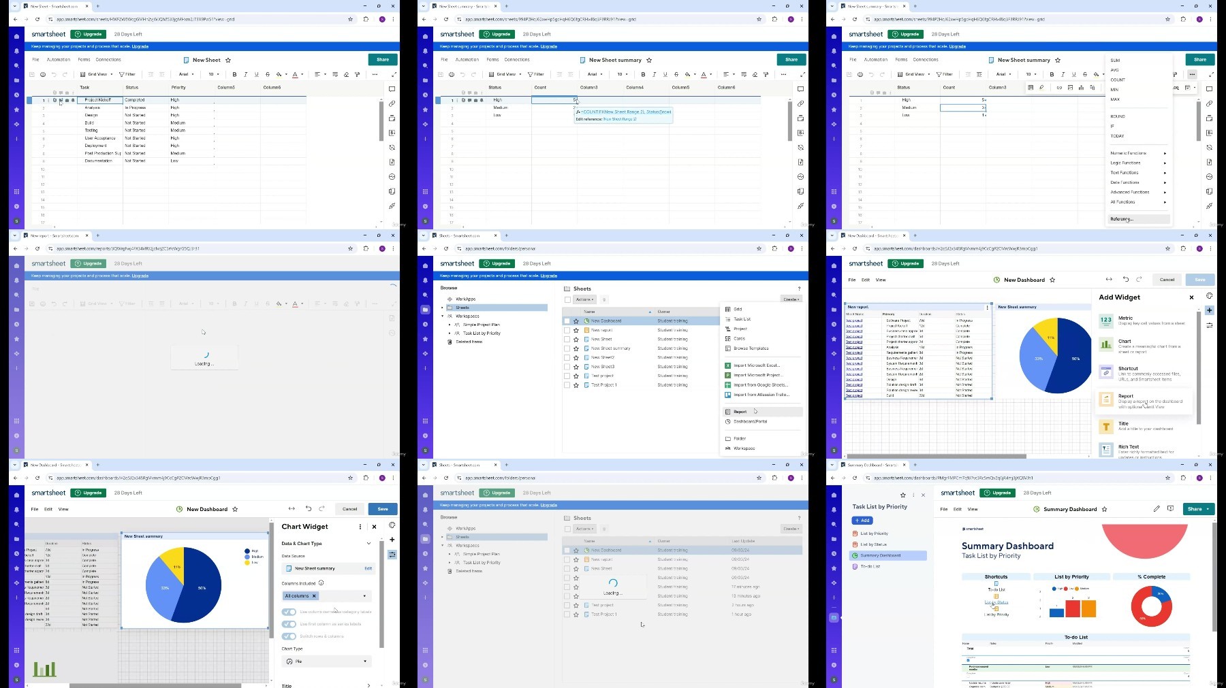Close the Chart Widget panel with its X
This screenshot has height=688, width=1226.
pyautogui.click(x=374, y=527)
